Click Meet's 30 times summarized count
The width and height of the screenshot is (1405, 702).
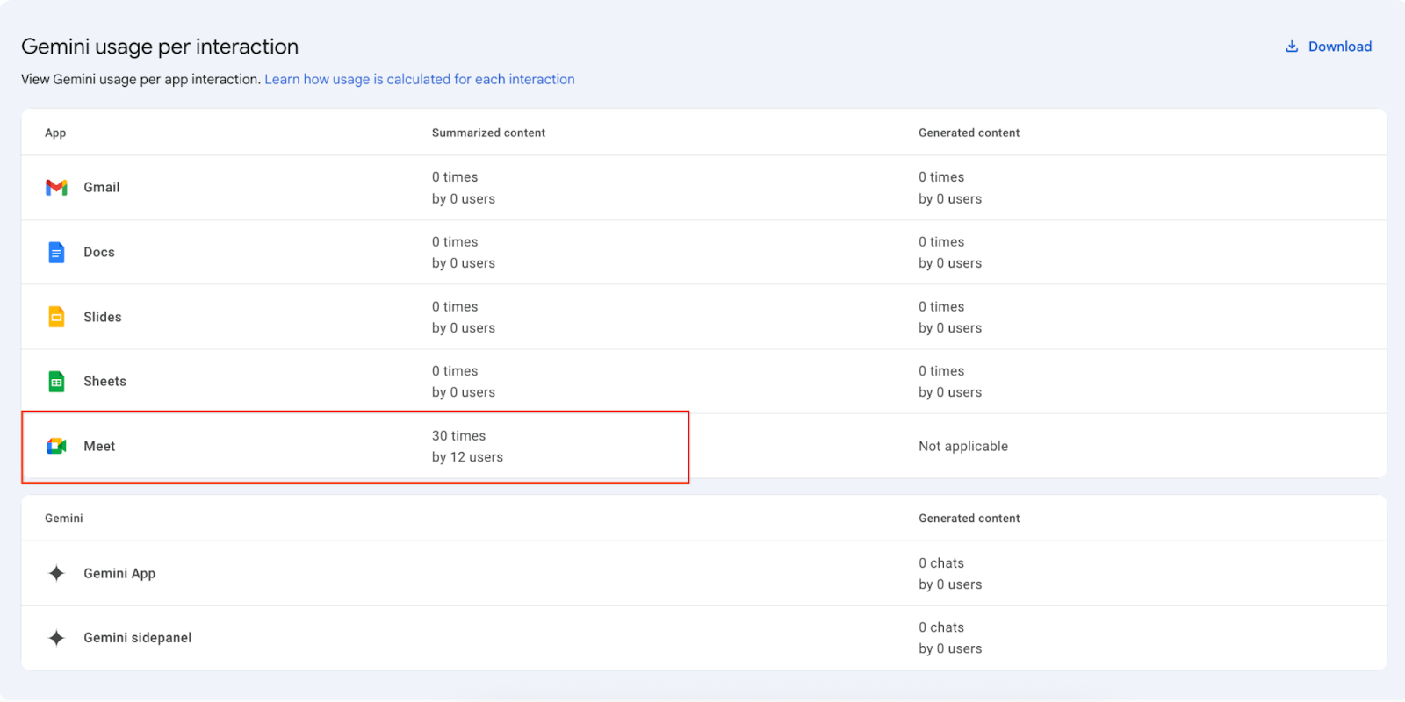(458, 436)
